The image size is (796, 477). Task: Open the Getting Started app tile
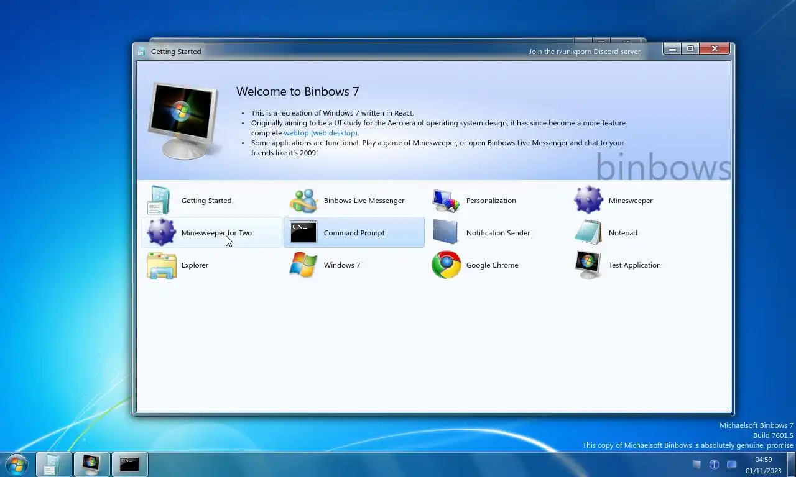pos(211,201)
